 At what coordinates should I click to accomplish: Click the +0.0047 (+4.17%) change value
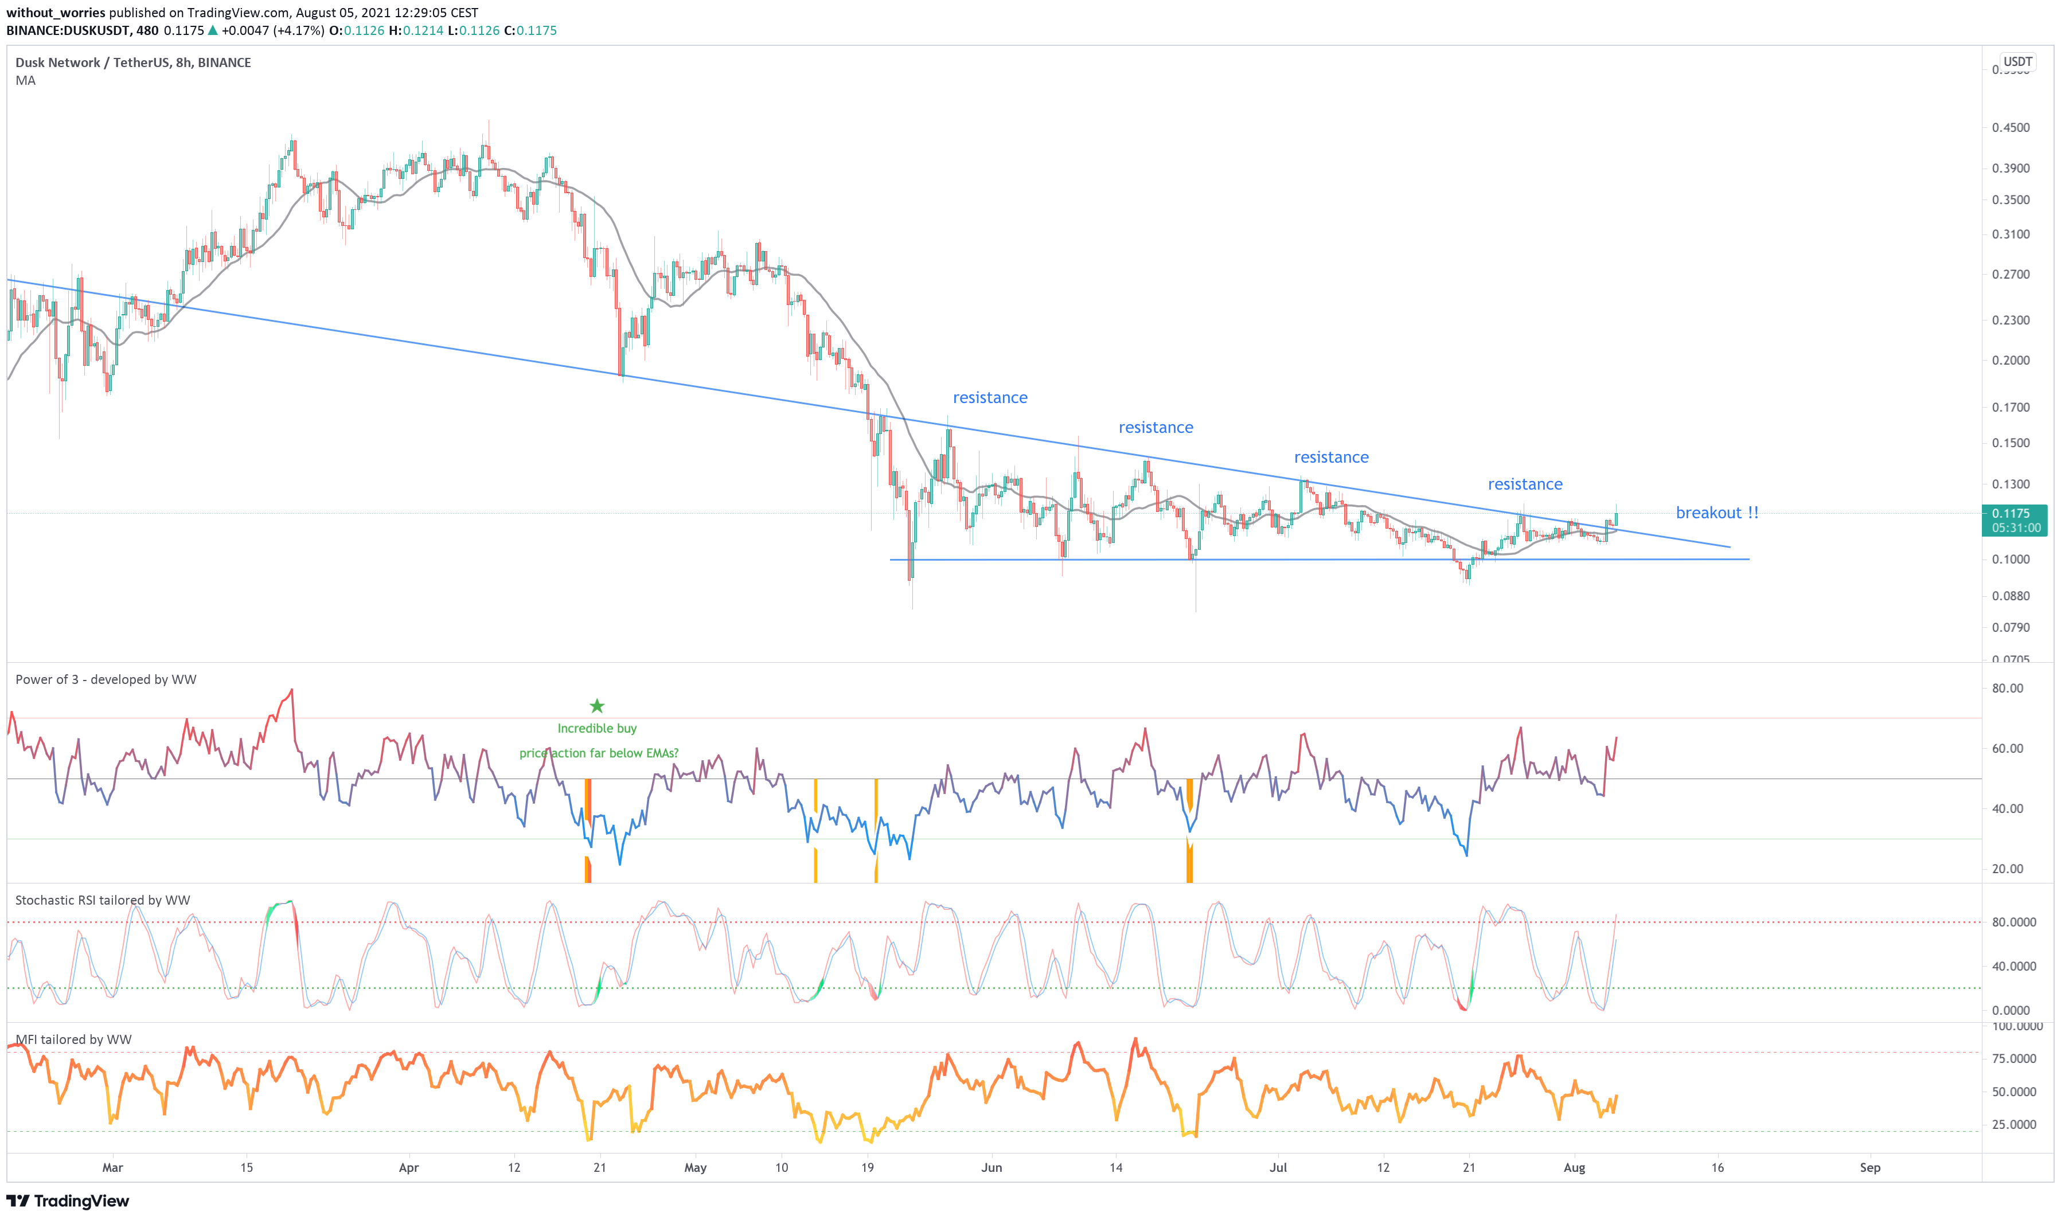(273, 30)
